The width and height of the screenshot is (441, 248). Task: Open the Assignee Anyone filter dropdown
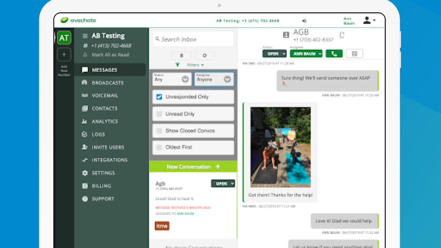click(214, 79)
